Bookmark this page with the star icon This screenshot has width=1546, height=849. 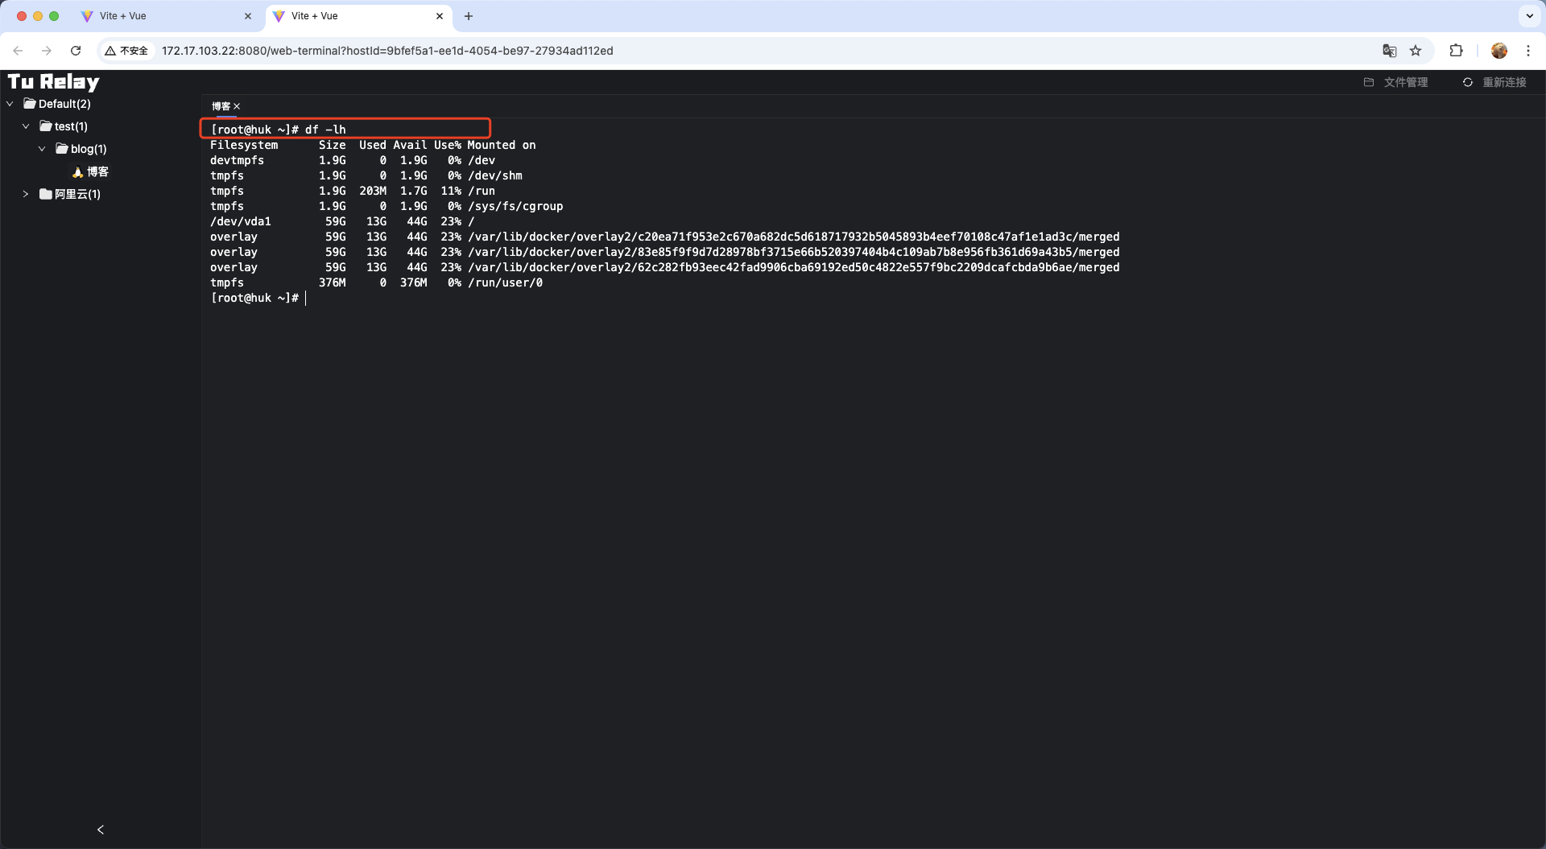pos(1416,51)
